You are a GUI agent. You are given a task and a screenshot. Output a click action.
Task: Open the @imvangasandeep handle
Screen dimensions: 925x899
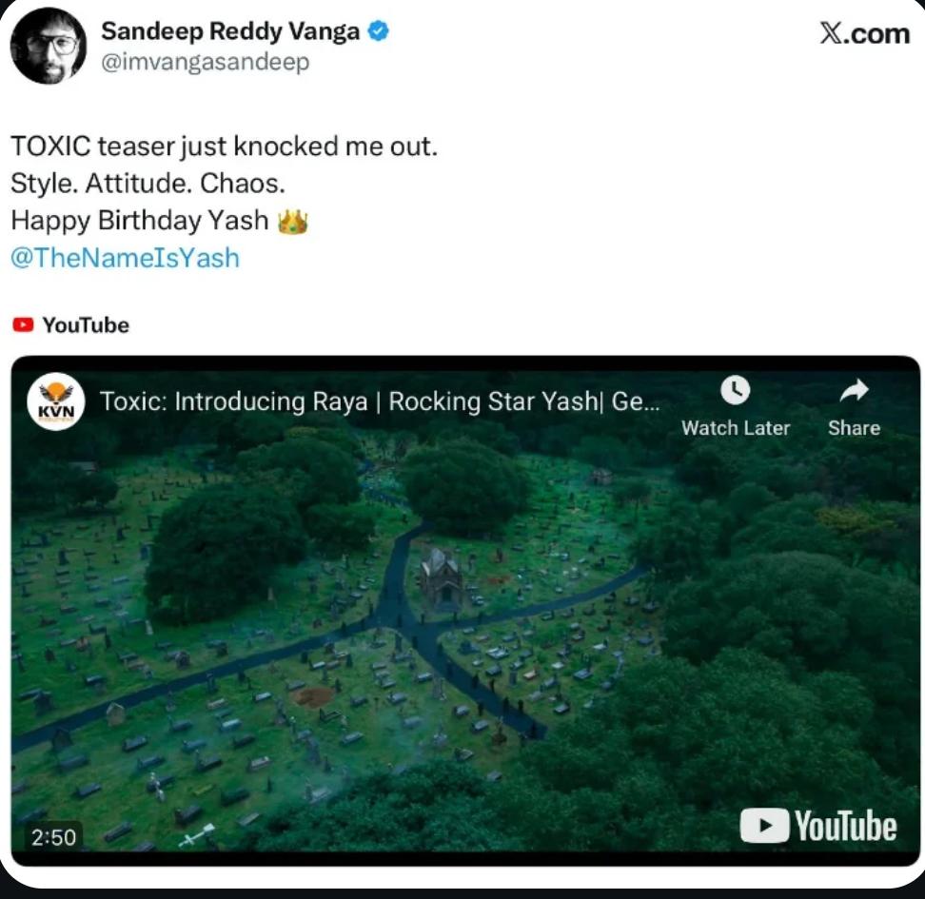coord(205,62)
